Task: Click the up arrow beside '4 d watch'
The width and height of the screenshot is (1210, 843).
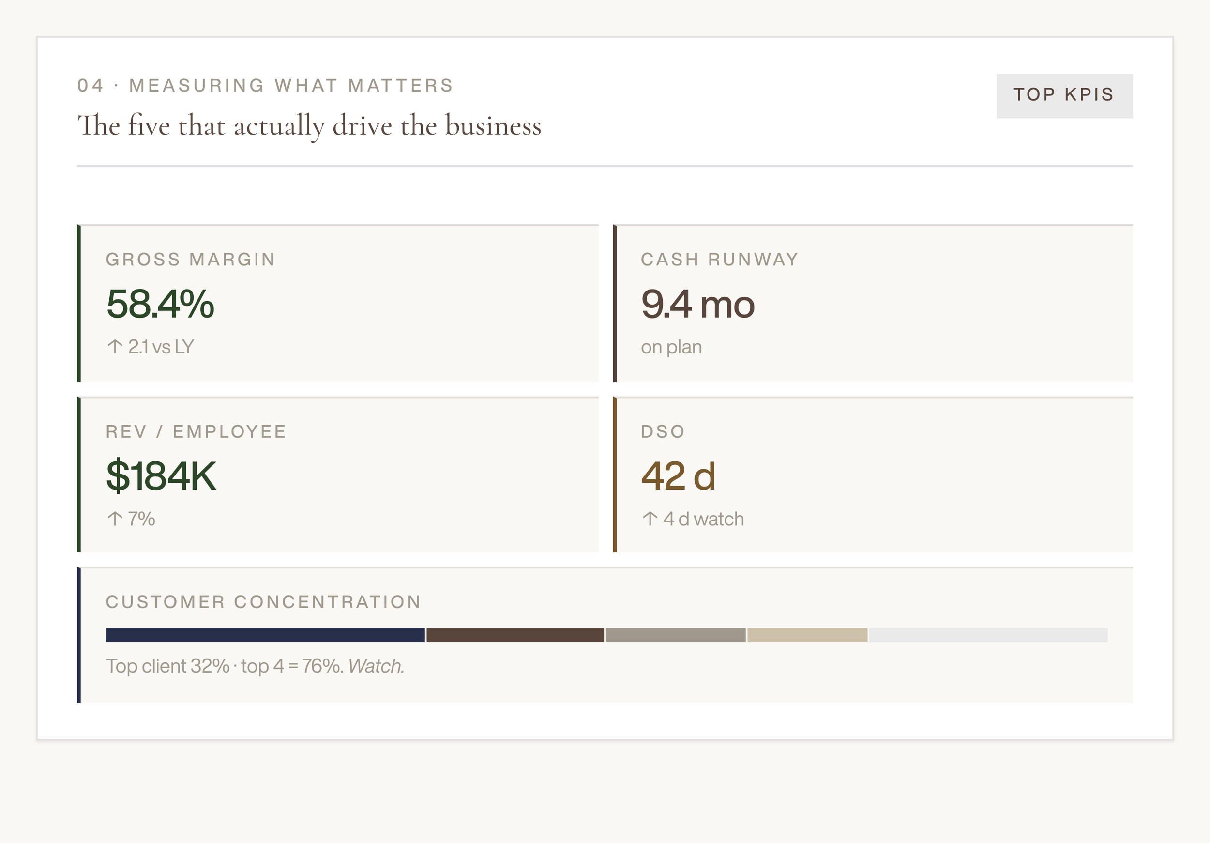Action: pos(650,519)
